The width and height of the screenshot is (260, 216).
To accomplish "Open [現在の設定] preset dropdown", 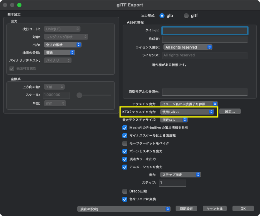I will [x=124, y=209].
